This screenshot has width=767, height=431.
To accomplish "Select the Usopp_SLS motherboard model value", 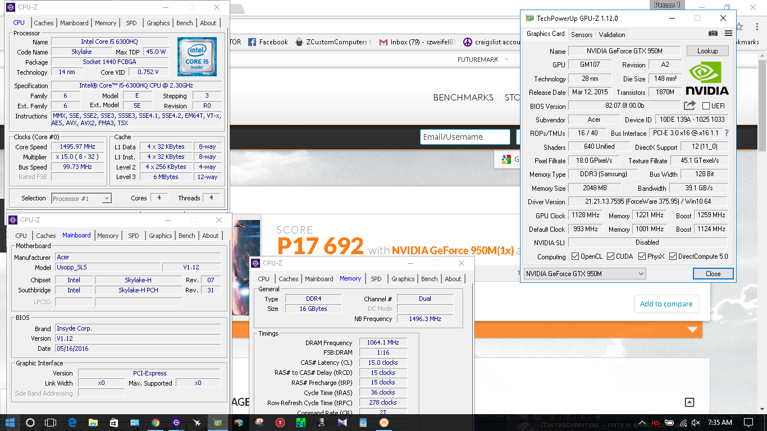I will pyautogui.click(x=108, y=267).
